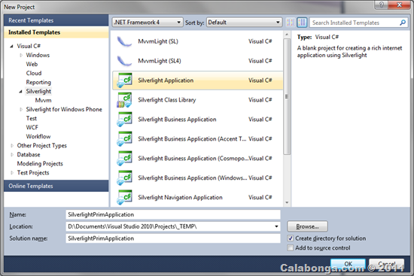Open the Location path dropdown arrow
Screen dimensions: 414x276
pos(276,226)
